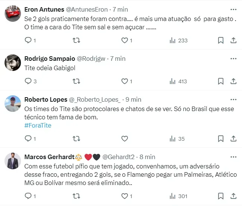
Task: Retweet Rodrigo Sampaio's tweet
Action: pos(77,81)
